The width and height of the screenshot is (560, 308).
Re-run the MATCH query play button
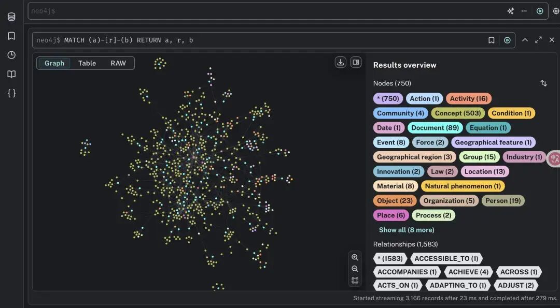(x=507, y=40)
